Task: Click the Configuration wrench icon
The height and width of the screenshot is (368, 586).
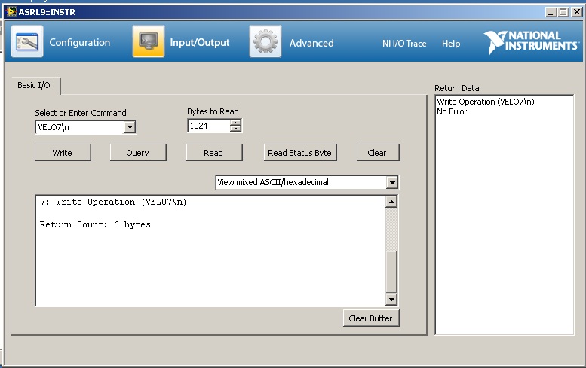Action: click(x=27, y=42)
